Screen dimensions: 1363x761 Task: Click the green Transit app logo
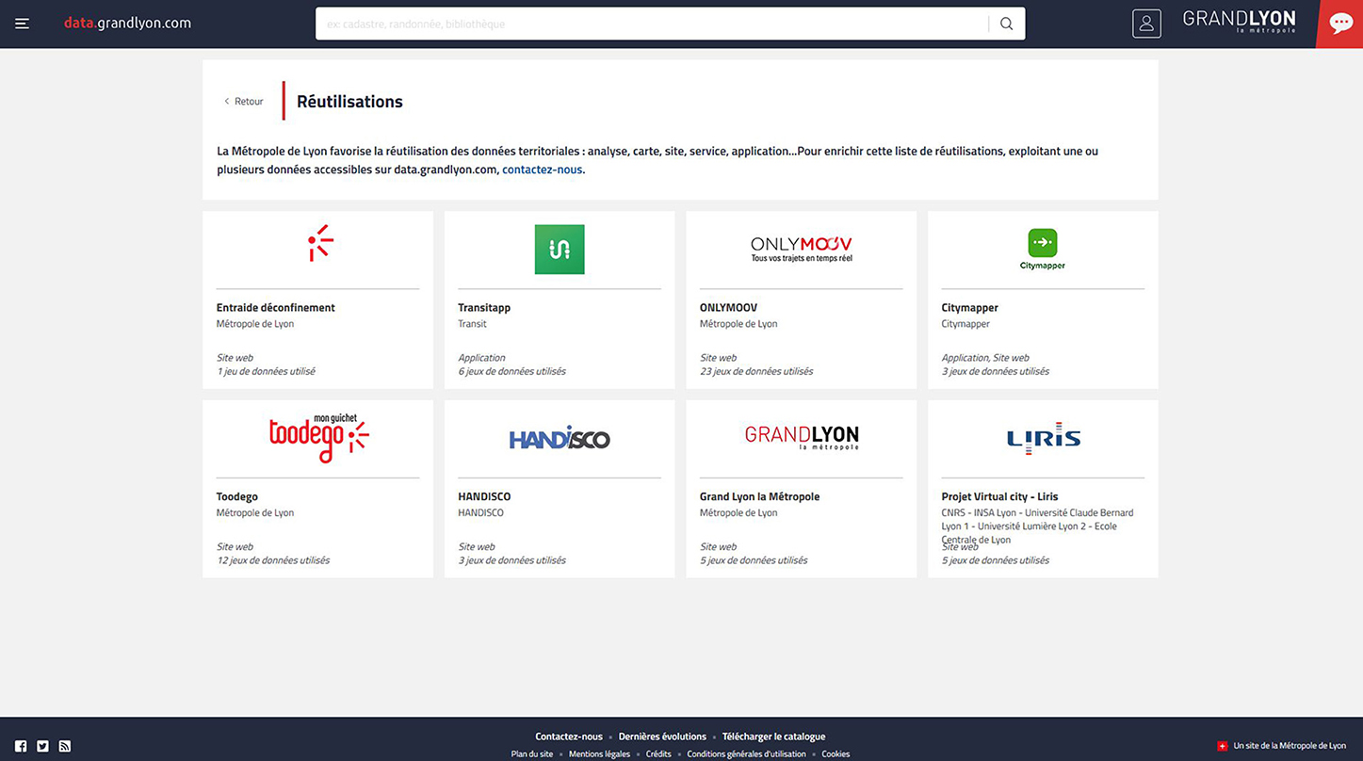560,250
